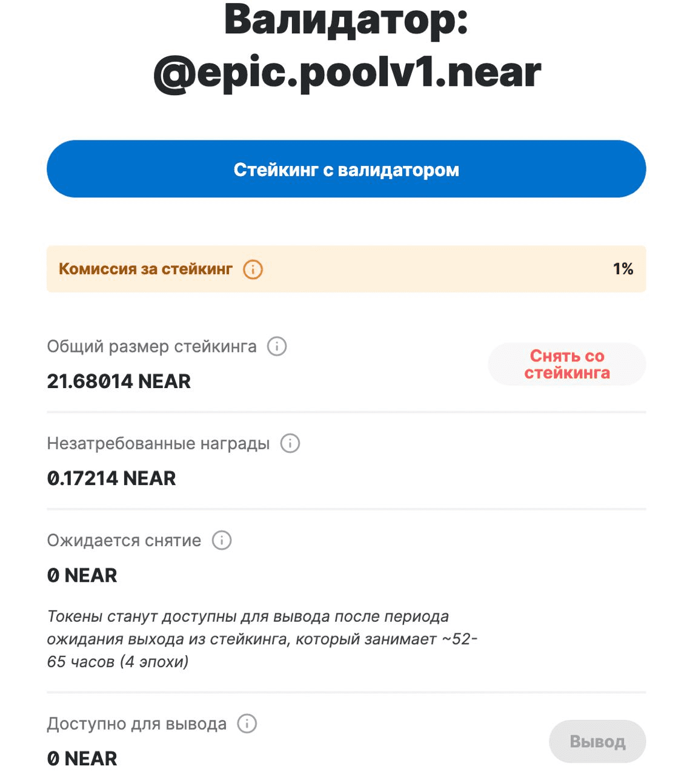This screenshot has height=775, width=687.
Task: Click the Общий размер стейкинга label
Action: click(x=151, y=347)
